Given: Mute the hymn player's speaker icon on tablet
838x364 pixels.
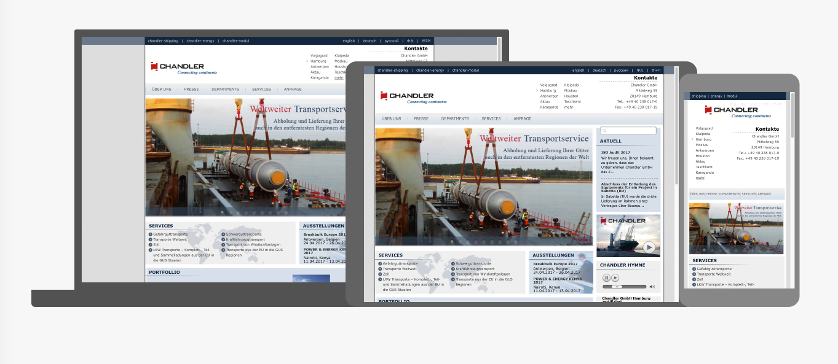Looking at the screenshot, I should [x=652, y=287].
